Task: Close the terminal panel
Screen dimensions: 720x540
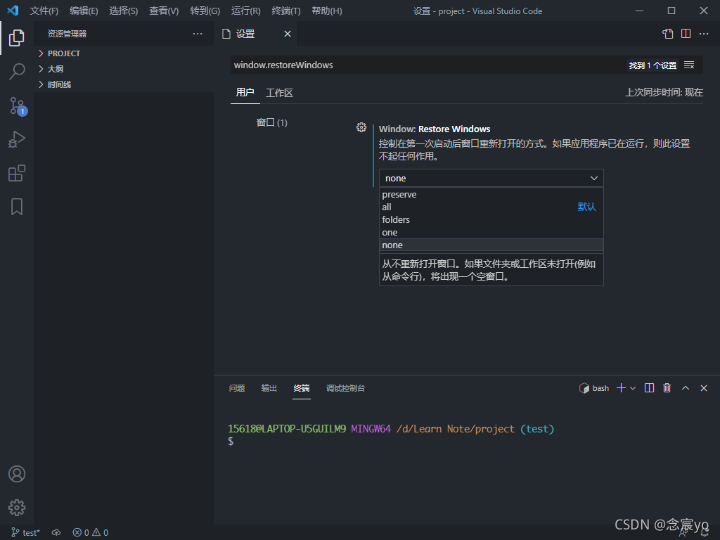Action: (x=704, y=388)
